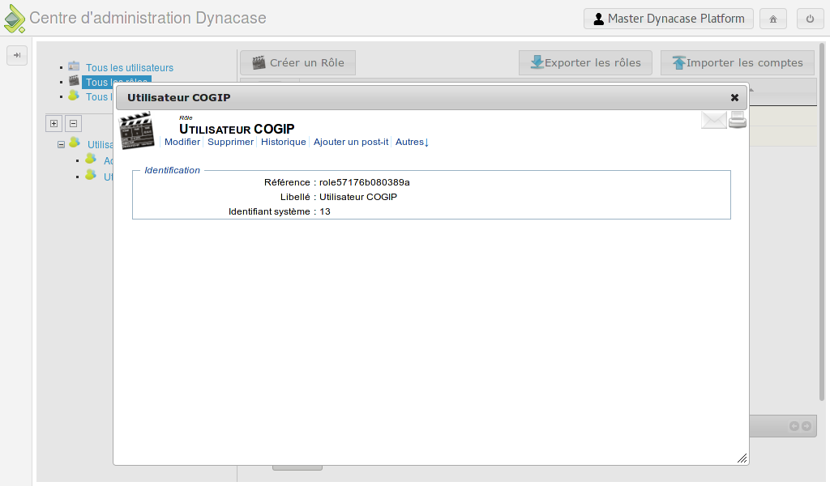Click the next page arrow in grid footer
This screenshot has height=486, width=830.
[806, 426]
